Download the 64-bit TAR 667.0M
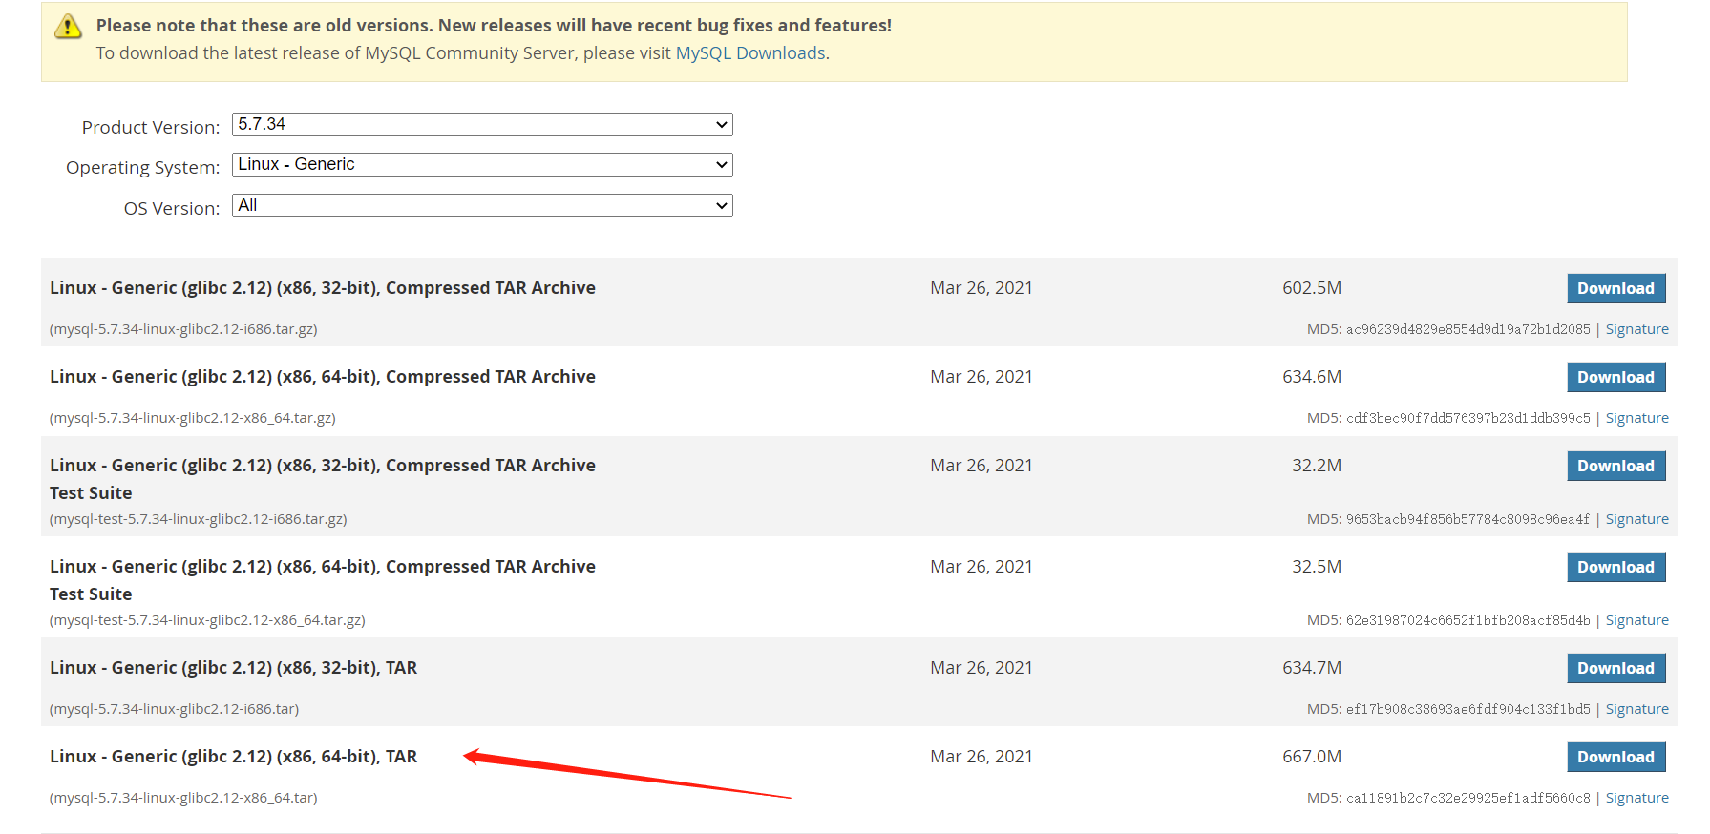The width and height of the screenshot is (1710, 834). pos(1616,757)
